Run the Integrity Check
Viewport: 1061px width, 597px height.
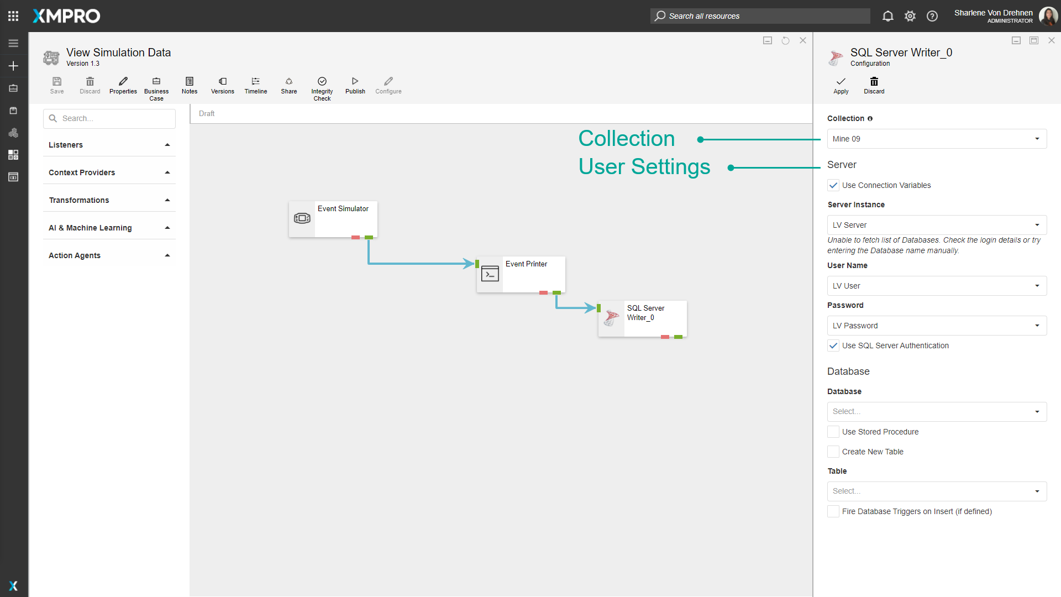pyautogui.click(x=322, y=82)
